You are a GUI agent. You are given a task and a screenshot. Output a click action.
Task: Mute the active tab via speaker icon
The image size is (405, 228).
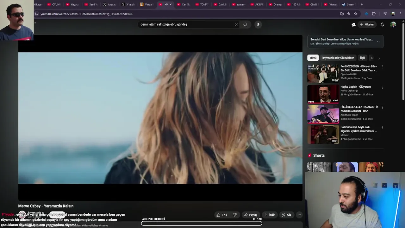coord(166,4)
